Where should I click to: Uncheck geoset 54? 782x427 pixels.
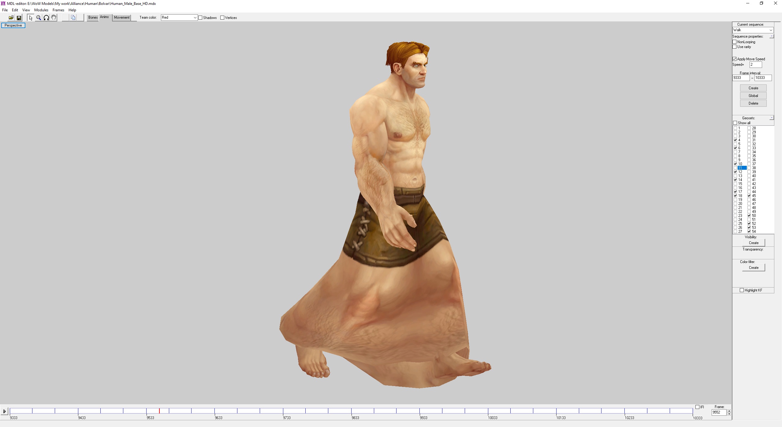point(749,232)
